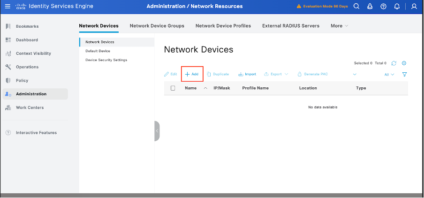Switch to External RADIUS Servers tab

tap(291, 26)
